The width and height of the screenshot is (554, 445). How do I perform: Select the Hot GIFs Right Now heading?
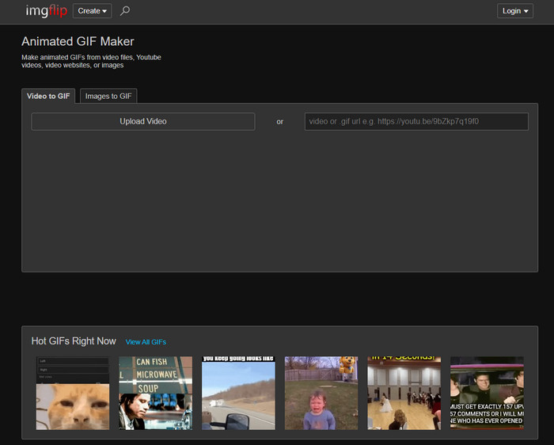pos(74,341)
